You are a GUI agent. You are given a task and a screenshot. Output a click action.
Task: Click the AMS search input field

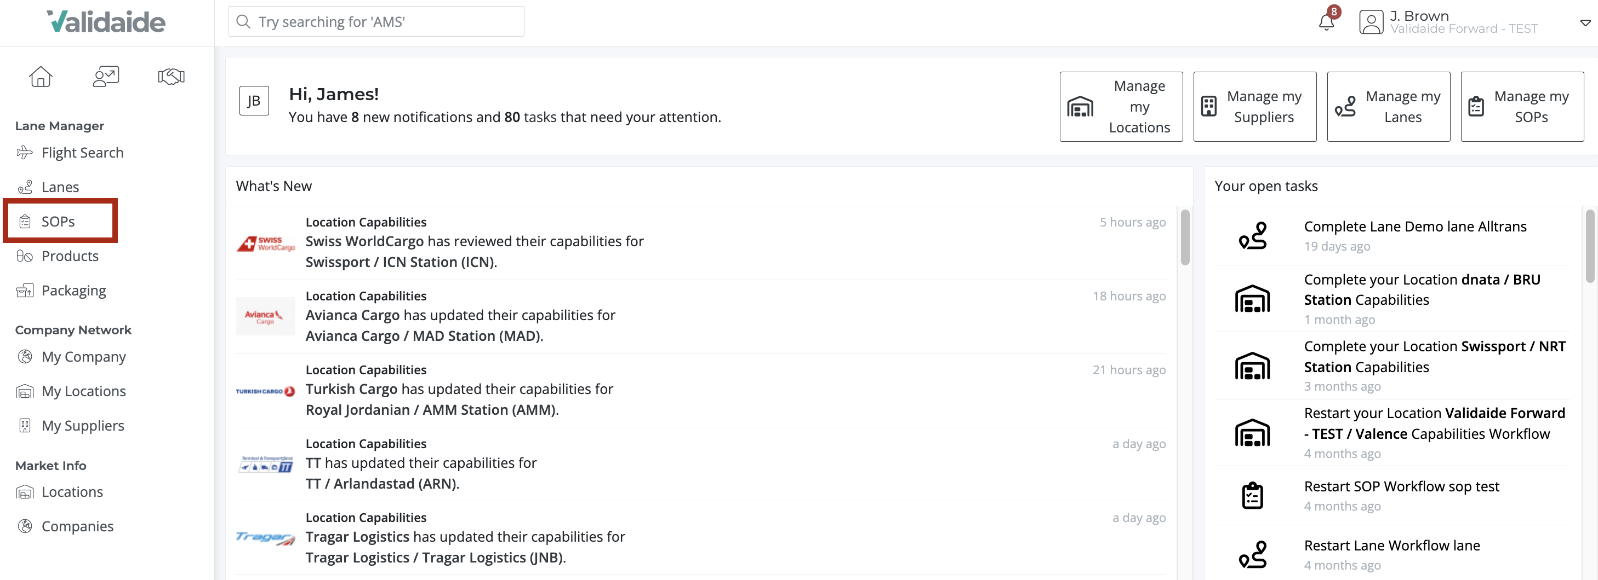(x=375, y=21)
